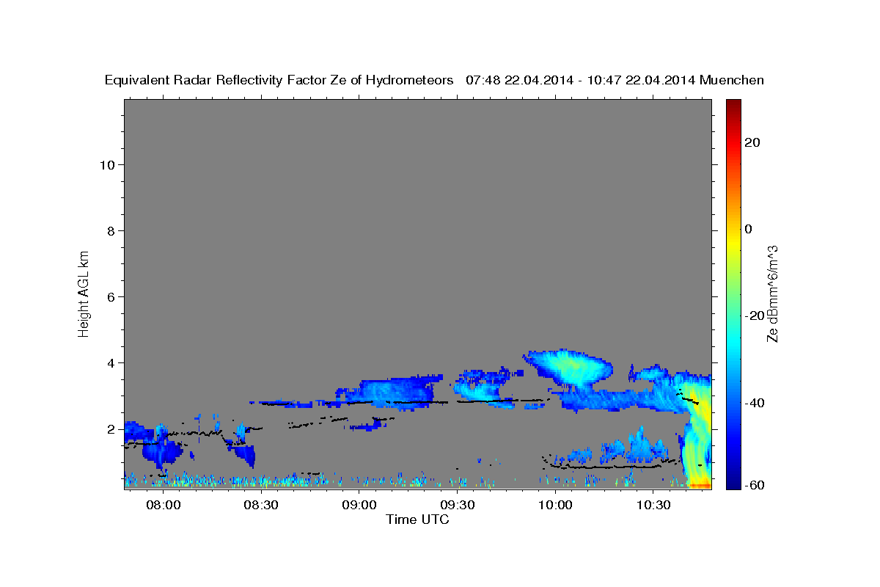This screenshot has height=587, width=880.
Task: Click the '09:00' time tick label
Action: [359, 506]
